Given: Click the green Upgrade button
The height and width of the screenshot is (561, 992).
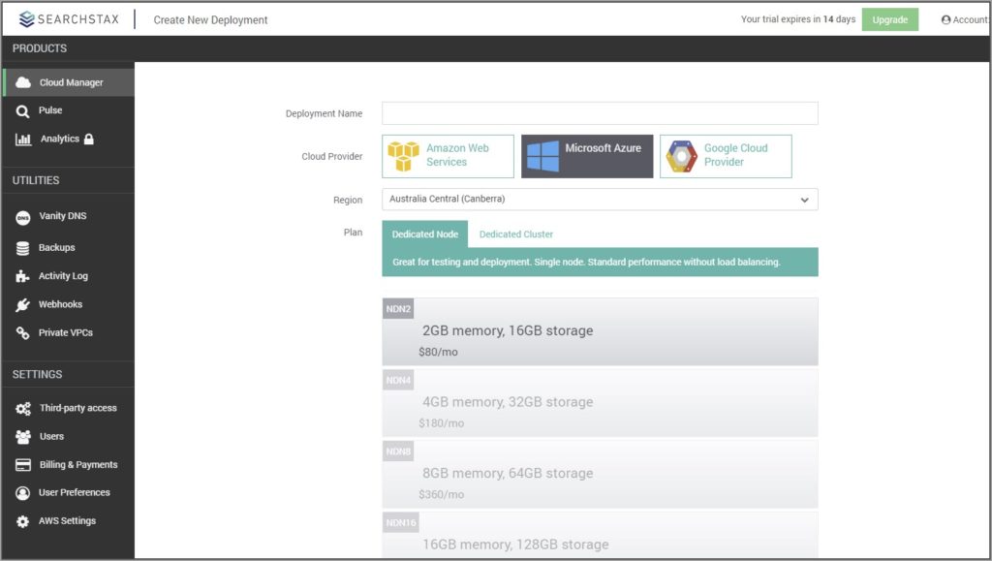Looking at the screenshot, I should coord(889,19).
